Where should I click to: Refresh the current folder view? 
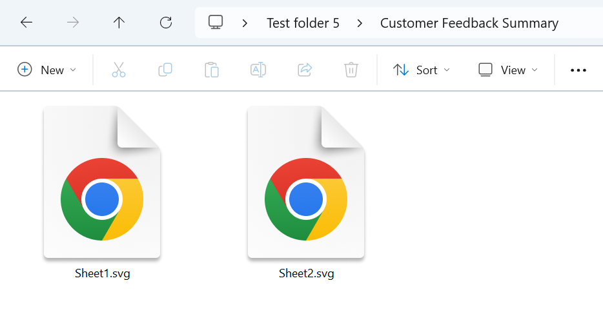[x=166, y=23]
